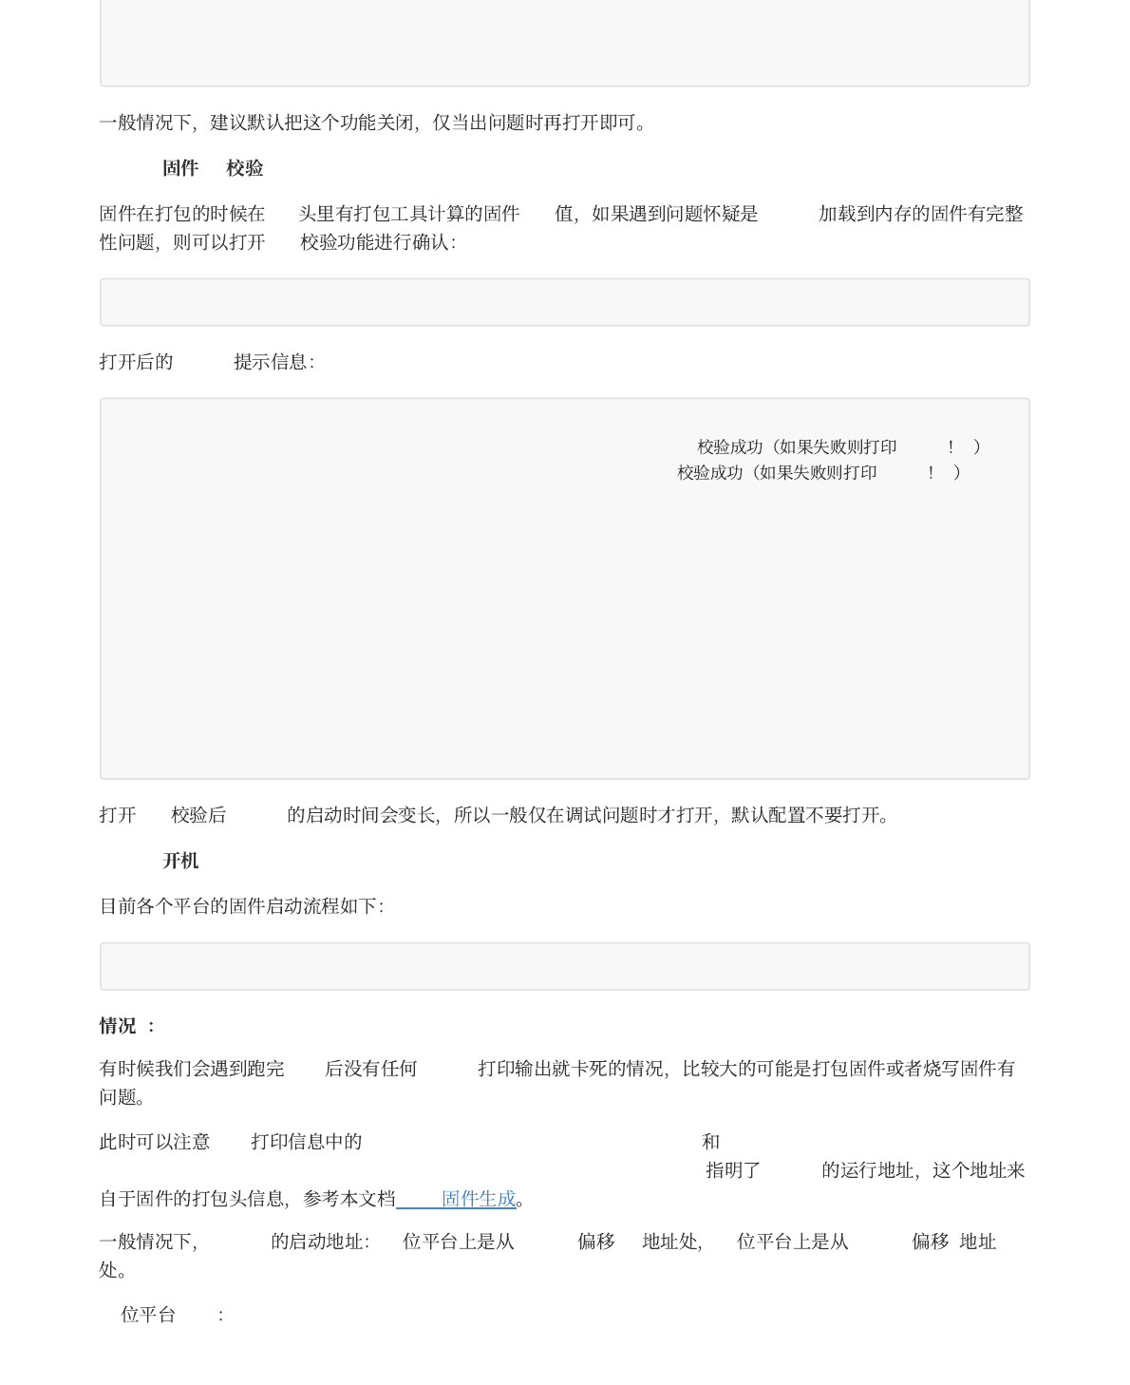
Task: Click the code block below 校验功能进行确认
Action: [564, 302]
